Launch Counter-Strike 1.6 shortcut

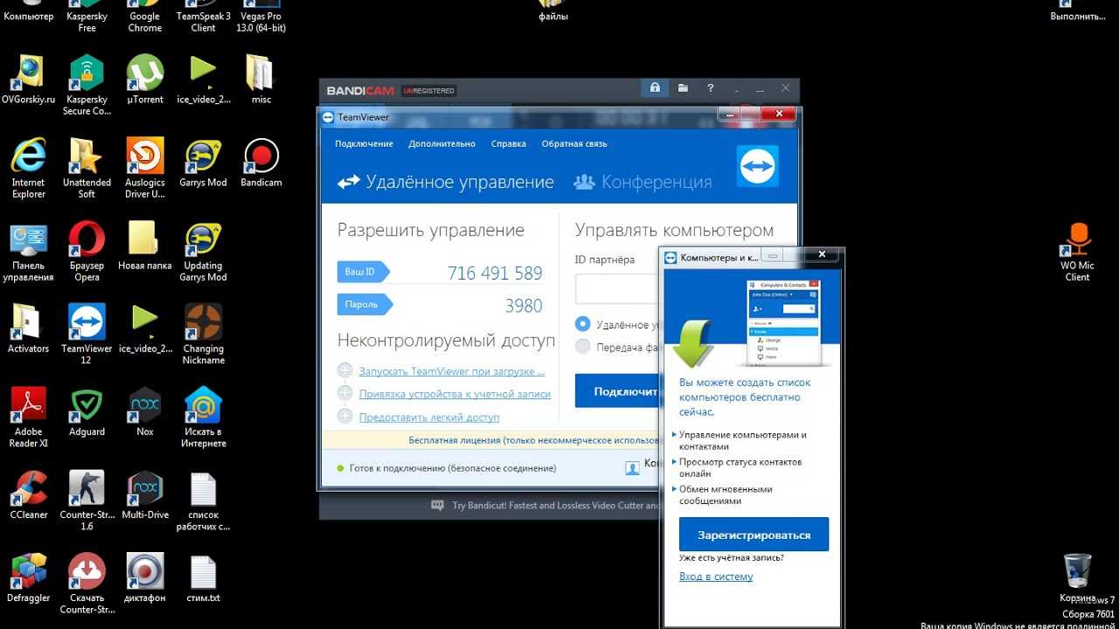pyautogui.click(x=87, y=501)
